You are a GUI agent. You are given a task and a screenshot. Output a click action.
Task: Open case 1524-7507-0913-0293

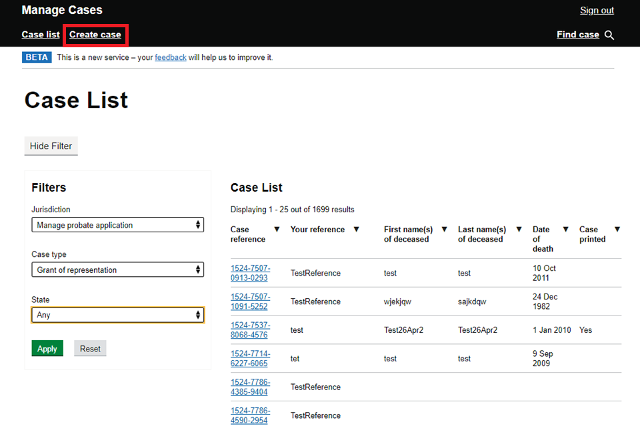point(250,273)
